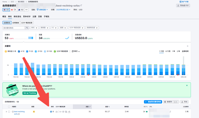The image size is (199, 118).
Task: Select the SERP 精选结果 filter pill
Action: click(27, 23)
